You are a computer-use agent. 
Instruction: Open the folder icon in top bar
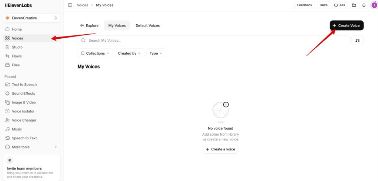(x=354, y=5)
